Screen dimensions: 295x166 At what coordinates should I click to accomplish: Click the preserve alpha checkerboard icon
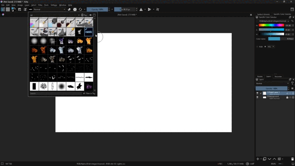[x=75, y=9]
